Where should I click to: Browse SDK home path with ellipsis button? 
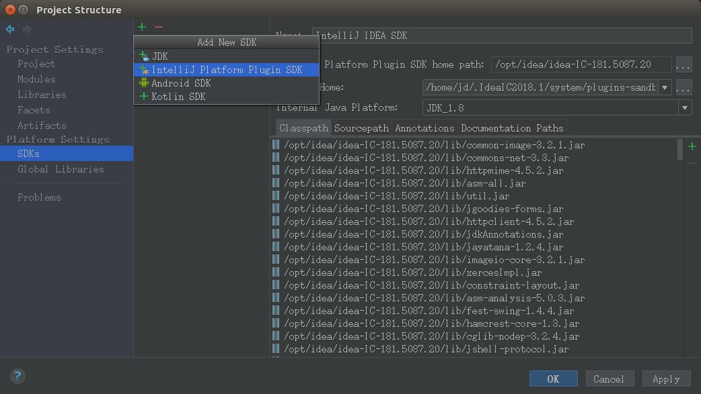(x=683, y=64)
